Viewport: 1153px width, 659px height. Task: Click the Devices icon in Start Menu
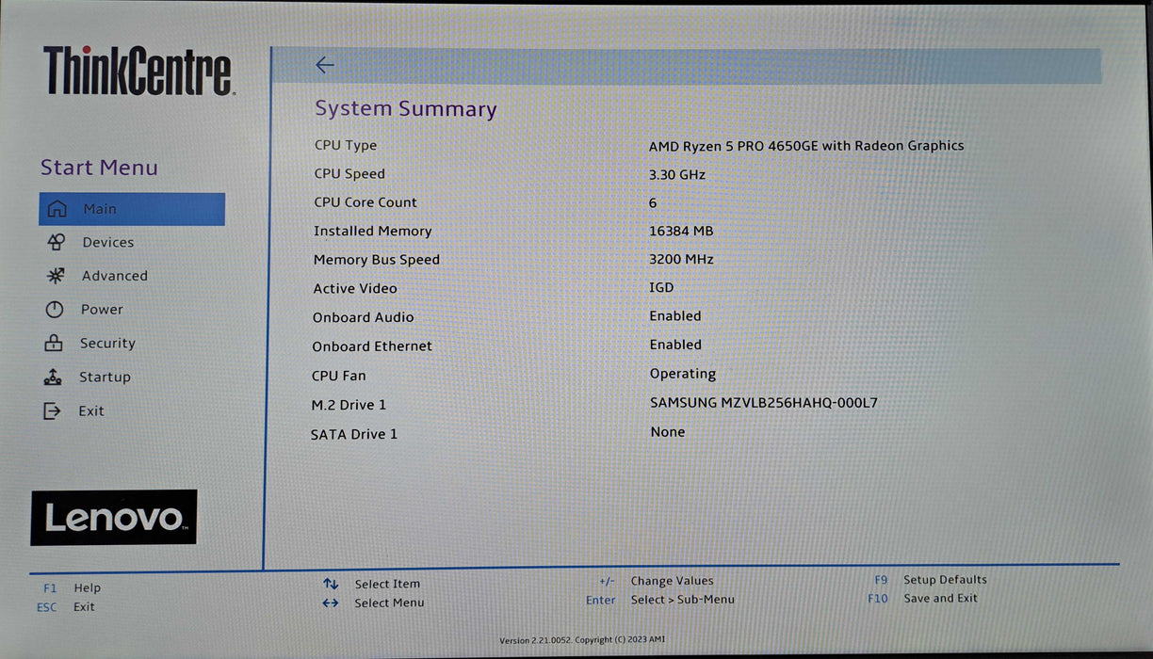click(56, 242)
